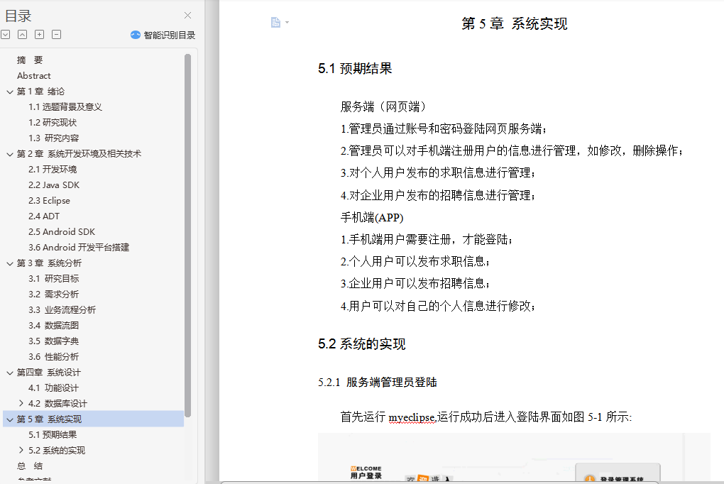Collapse 第 2 章 系统开发环境及相关技术 chevron
Viewport: 724px width, 484px height.
10,154
